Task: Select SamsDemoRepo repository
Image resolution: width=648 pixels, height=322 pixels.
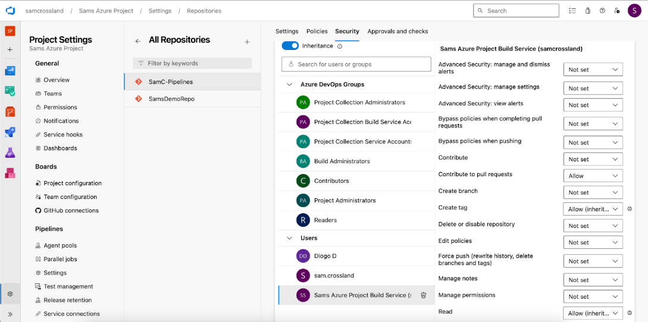Action: (192, 99)
